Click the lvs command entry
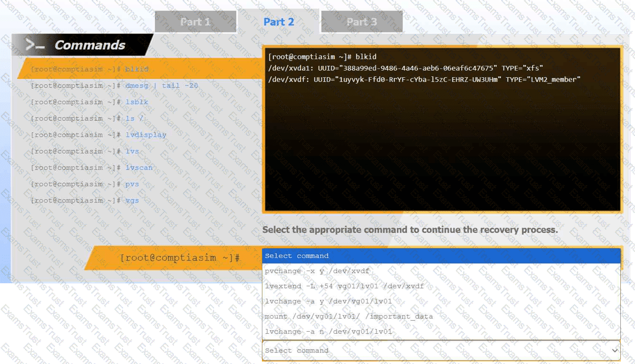Screen dimensions: 635x364 pos(132,151)
